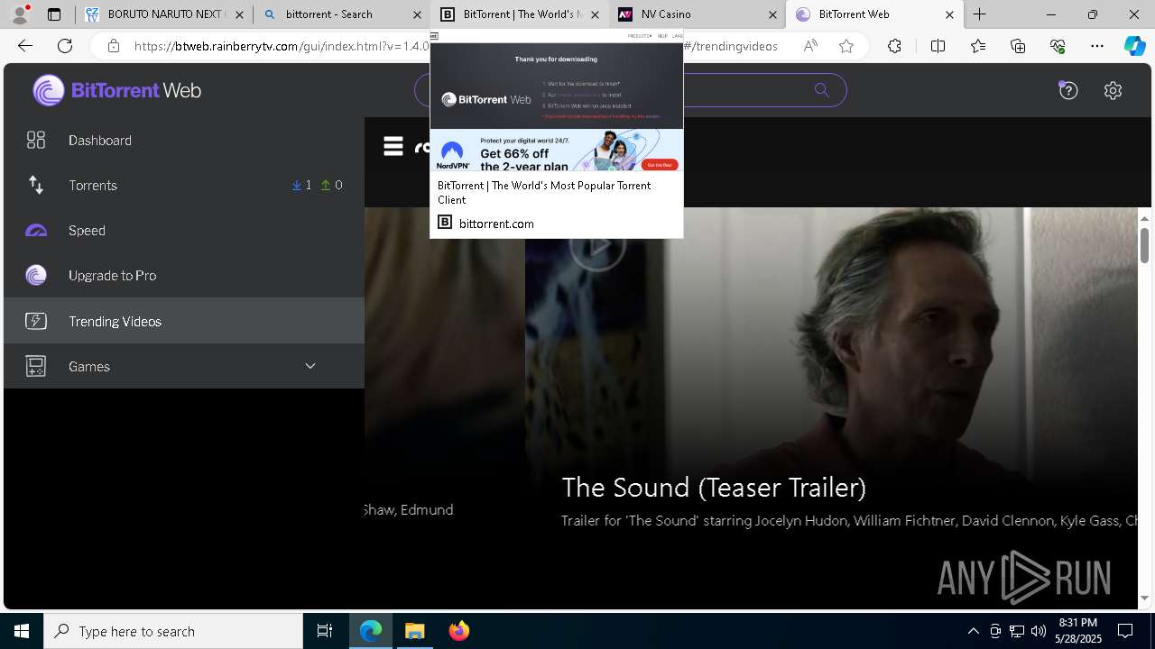Screen dimensions: 1155x649
Task: Play The Sound teaser trailer
Action: 597,244
